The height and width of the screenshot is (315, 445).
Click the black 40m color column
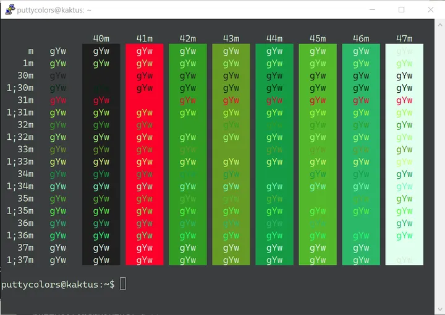(101, 154)
